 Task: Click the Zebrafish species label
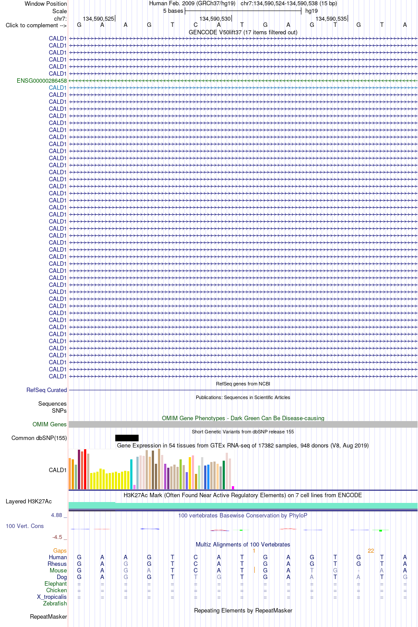coord(55,603)
